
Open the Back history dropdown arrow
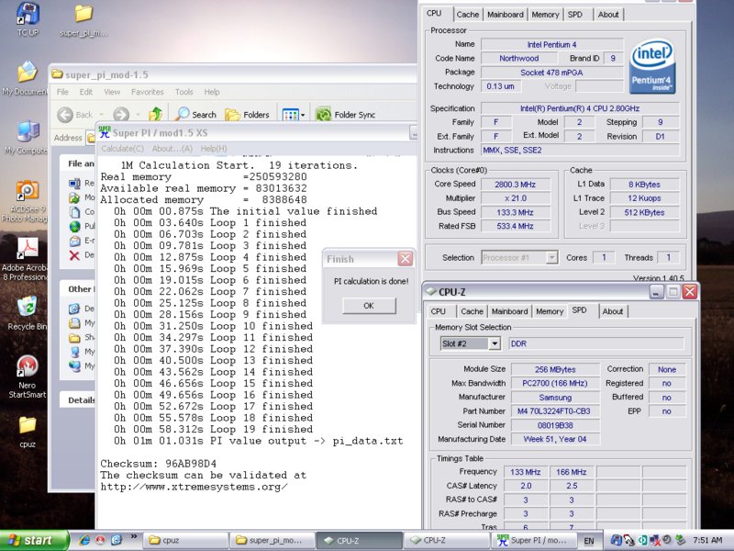tap(102, 114)
